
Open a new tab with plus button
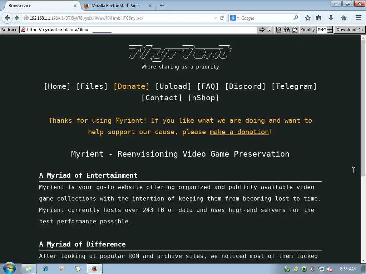pyautogui.click(x=162, y=6)
